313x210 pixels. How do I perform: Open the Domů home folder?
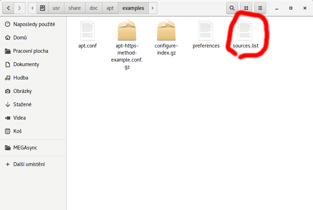click(x=20, y=38)
